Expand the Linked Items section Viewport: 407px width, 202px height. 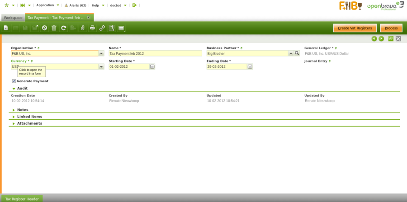(x=29, y=117)
